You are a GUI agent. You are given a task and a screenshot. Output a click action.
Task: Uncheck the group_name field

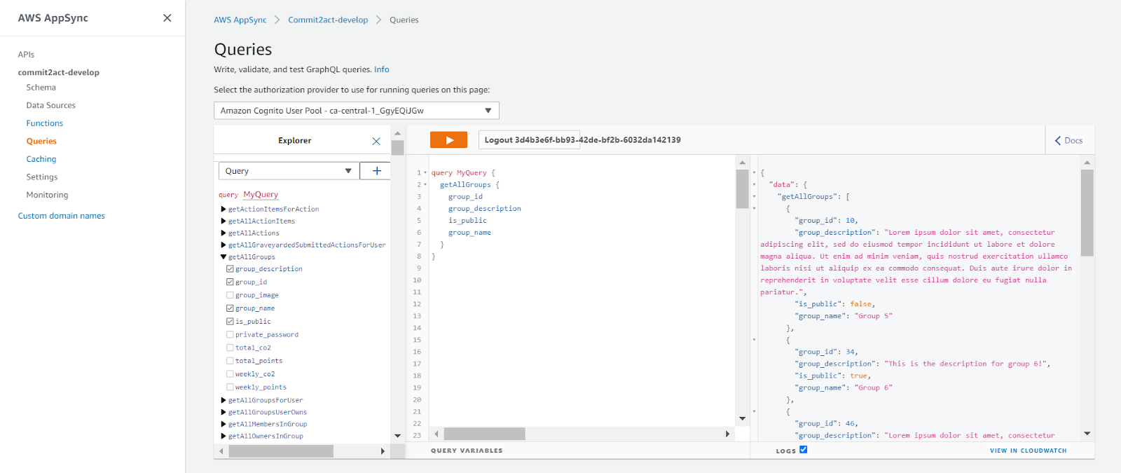(230, 308)
